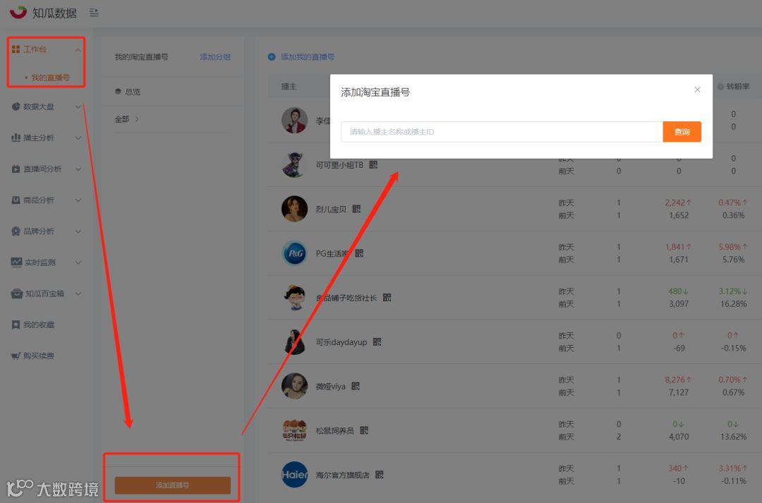Select 我的直播号 submenu item
The image size is (762, 503).
pyautogui.click(x=51, y=78)
